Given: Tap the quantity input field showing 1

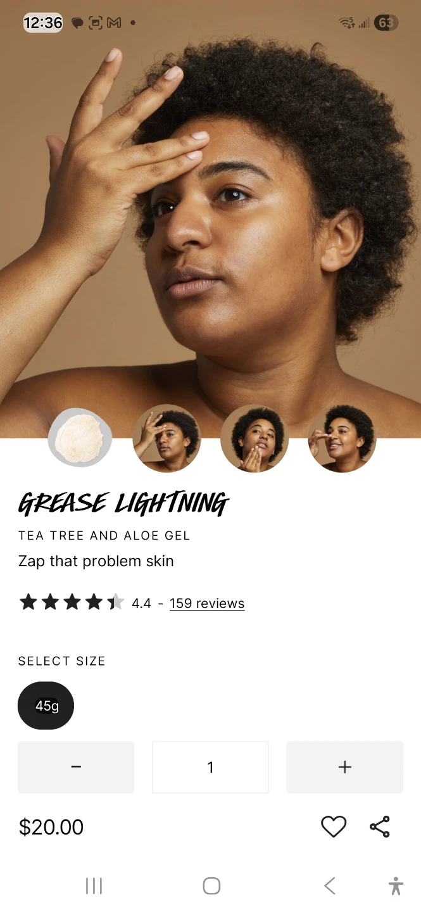Looking at the screenshot, I should point(210,767).
